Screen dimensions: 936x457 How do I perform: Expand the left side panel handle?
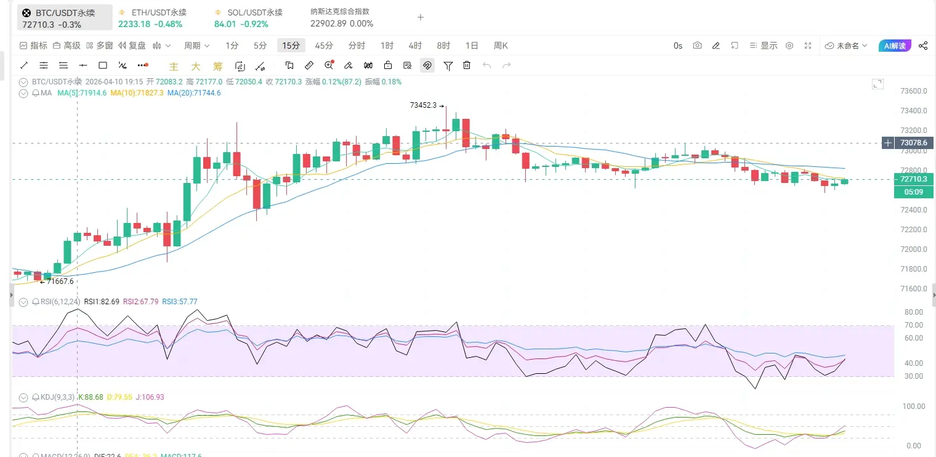point(10,296)
